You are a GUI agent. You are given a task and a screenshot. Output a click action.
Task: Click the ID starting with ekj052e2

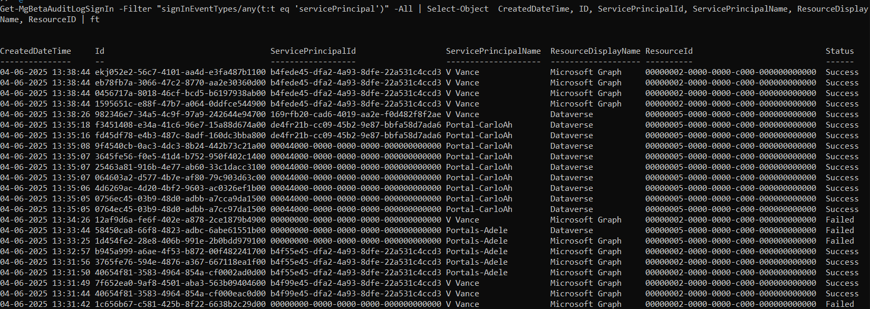pyautogui.click(x=180, y=72)
